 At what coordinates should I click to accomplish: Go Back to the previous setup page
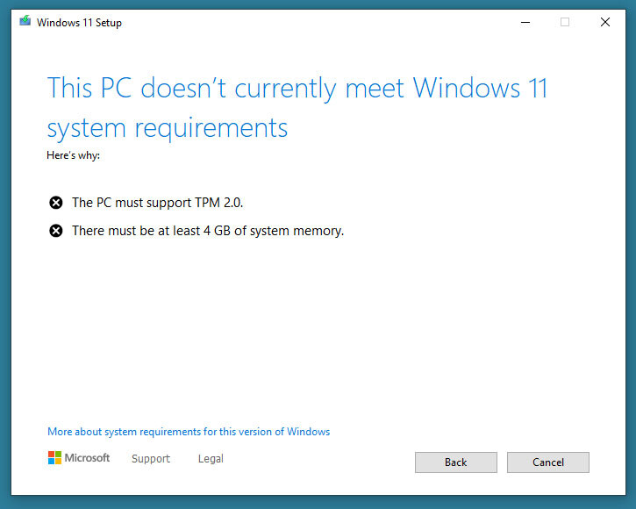[456, 462]
